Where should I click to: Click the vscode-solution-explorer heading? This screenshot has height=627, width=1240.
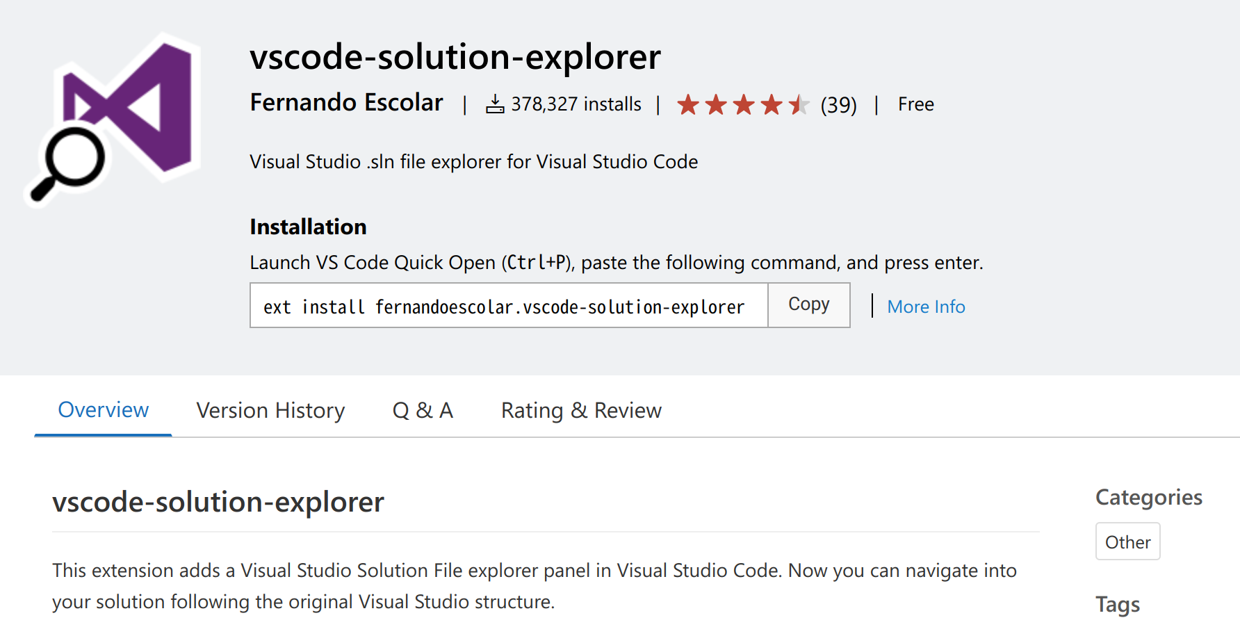click(x=455, y=57)
